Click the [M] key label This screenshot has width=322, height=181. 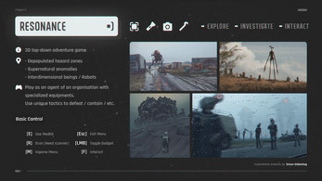[x=29, y=152]
